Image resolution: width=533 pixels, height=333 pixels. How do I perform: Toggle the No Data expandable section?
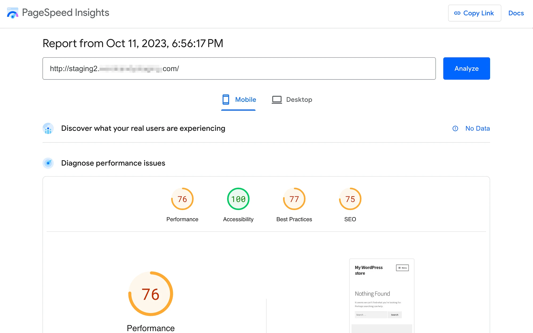pos(470,128)
